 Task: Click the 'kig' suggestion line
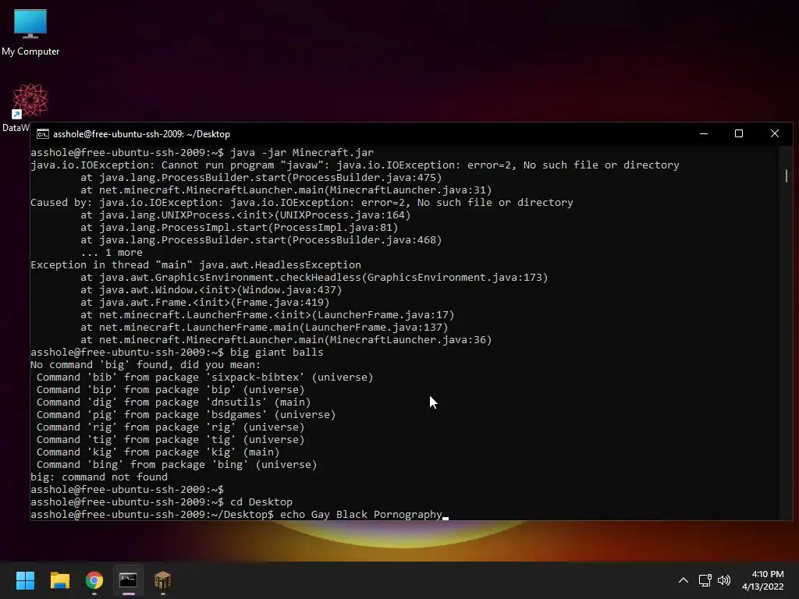point(158,452)
